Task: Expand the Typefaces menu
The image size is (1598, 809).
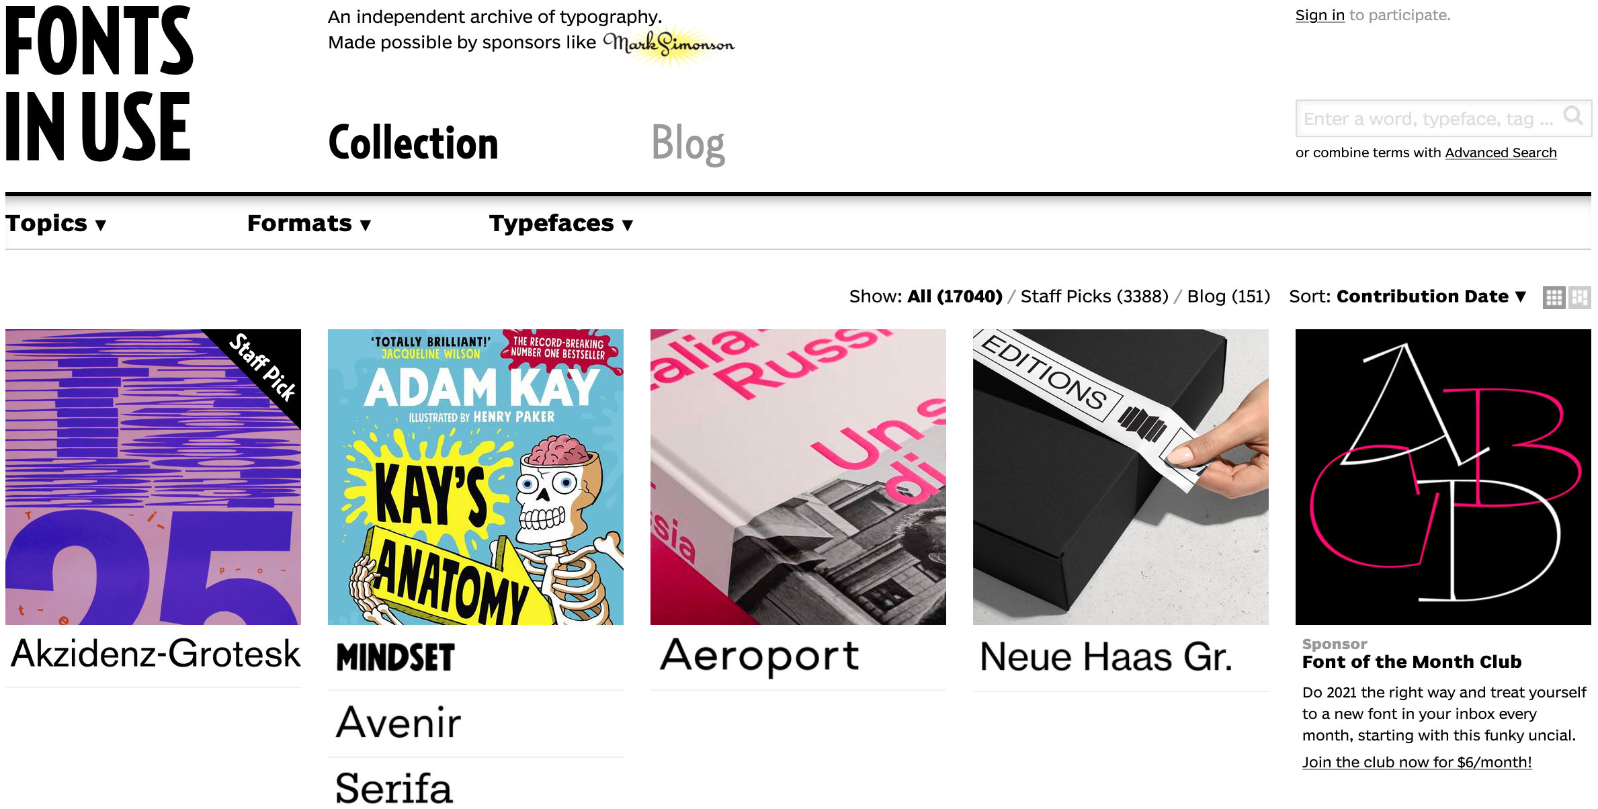Action: (x=561, y=223)
